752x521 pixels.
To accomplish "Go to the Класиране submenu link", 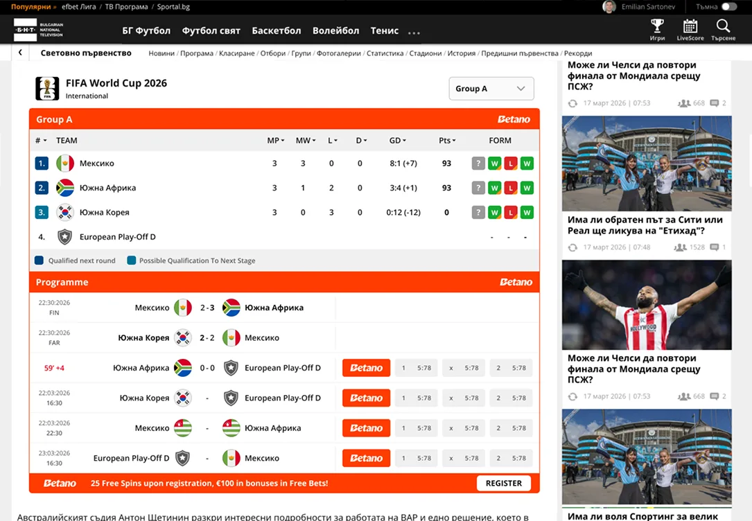I will click(x=236, y=53).
